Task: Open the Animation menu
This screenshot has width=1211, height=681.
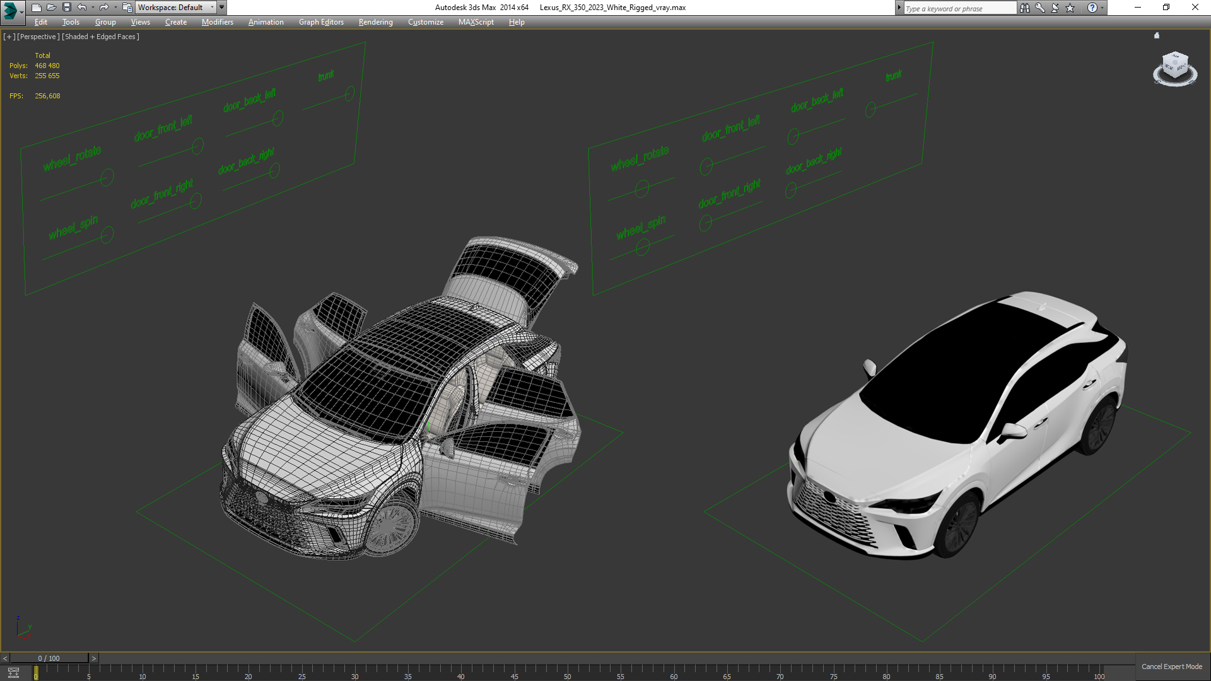Action: (x=266, y=22)
